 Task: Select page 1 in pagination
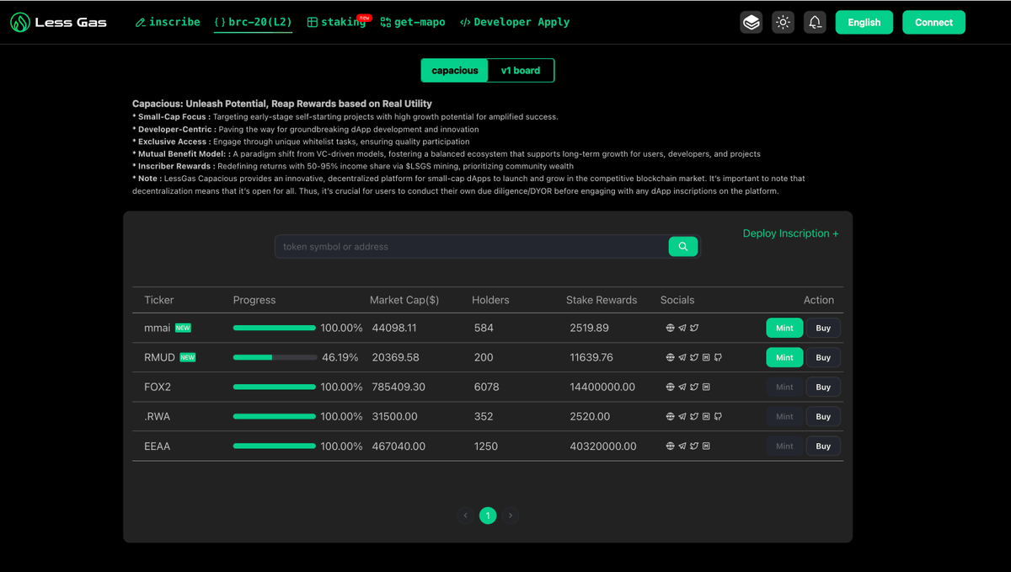(x=488, y=516)
